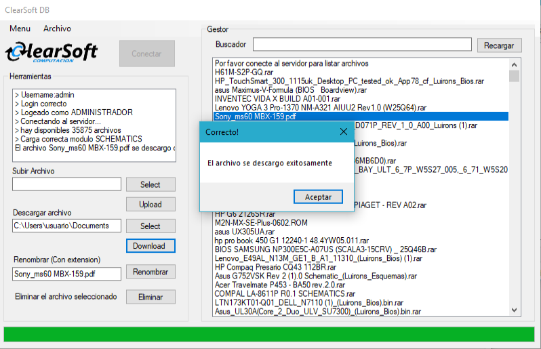Select highlighted Sony_ms60 MBX-159.pdf list row
Viewport: 541px width, 349px height.
click(x=361, y=117)
